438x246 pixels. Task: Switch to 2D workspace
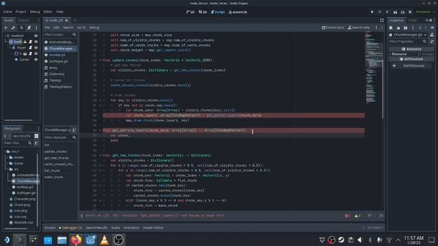(x=190, y=12)
